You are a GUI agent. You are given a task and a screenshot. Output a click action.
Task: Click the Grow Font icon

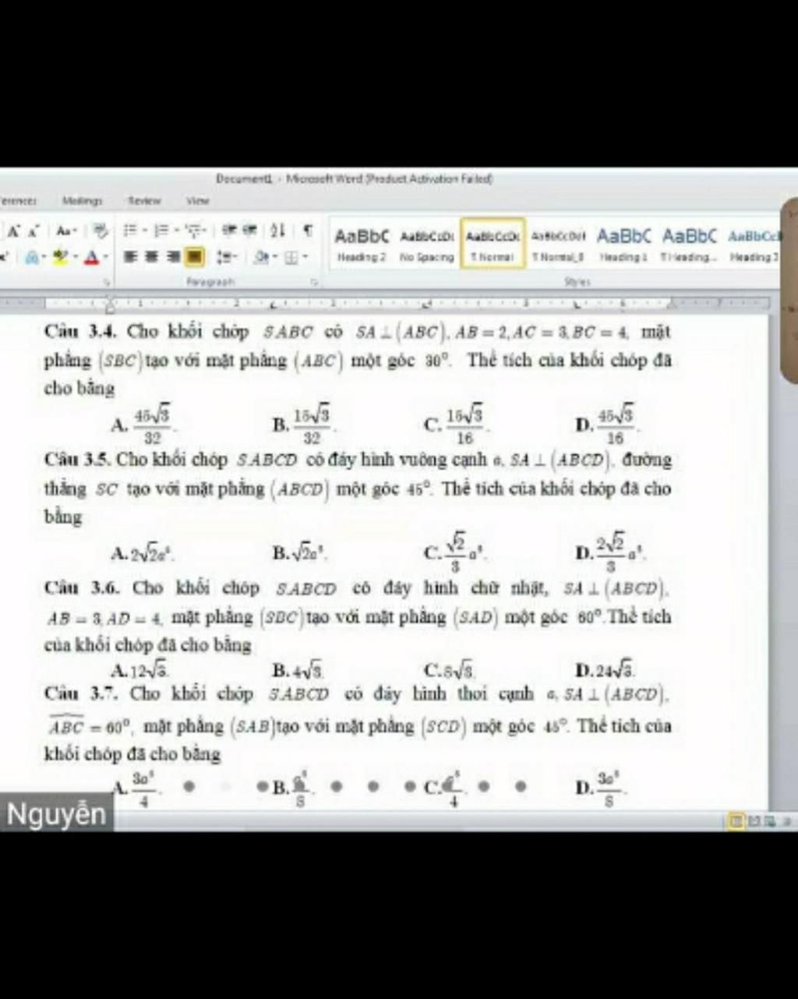click(x=14, y=231)
